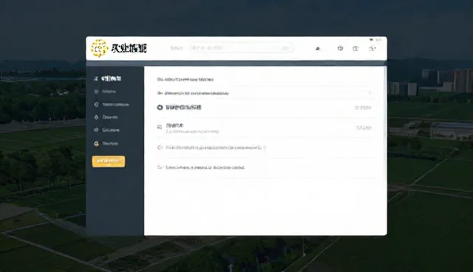
Task: Open the second sidebar menu item
Action: tap(105, 92)
